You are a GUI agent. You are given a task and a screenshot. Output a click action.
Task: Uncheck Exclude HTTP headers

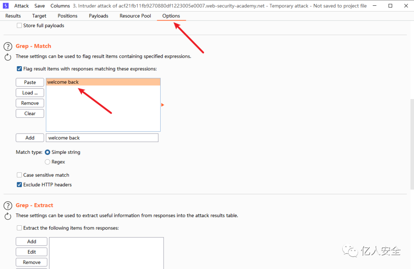pyautogui.click(x=19, y=185)
